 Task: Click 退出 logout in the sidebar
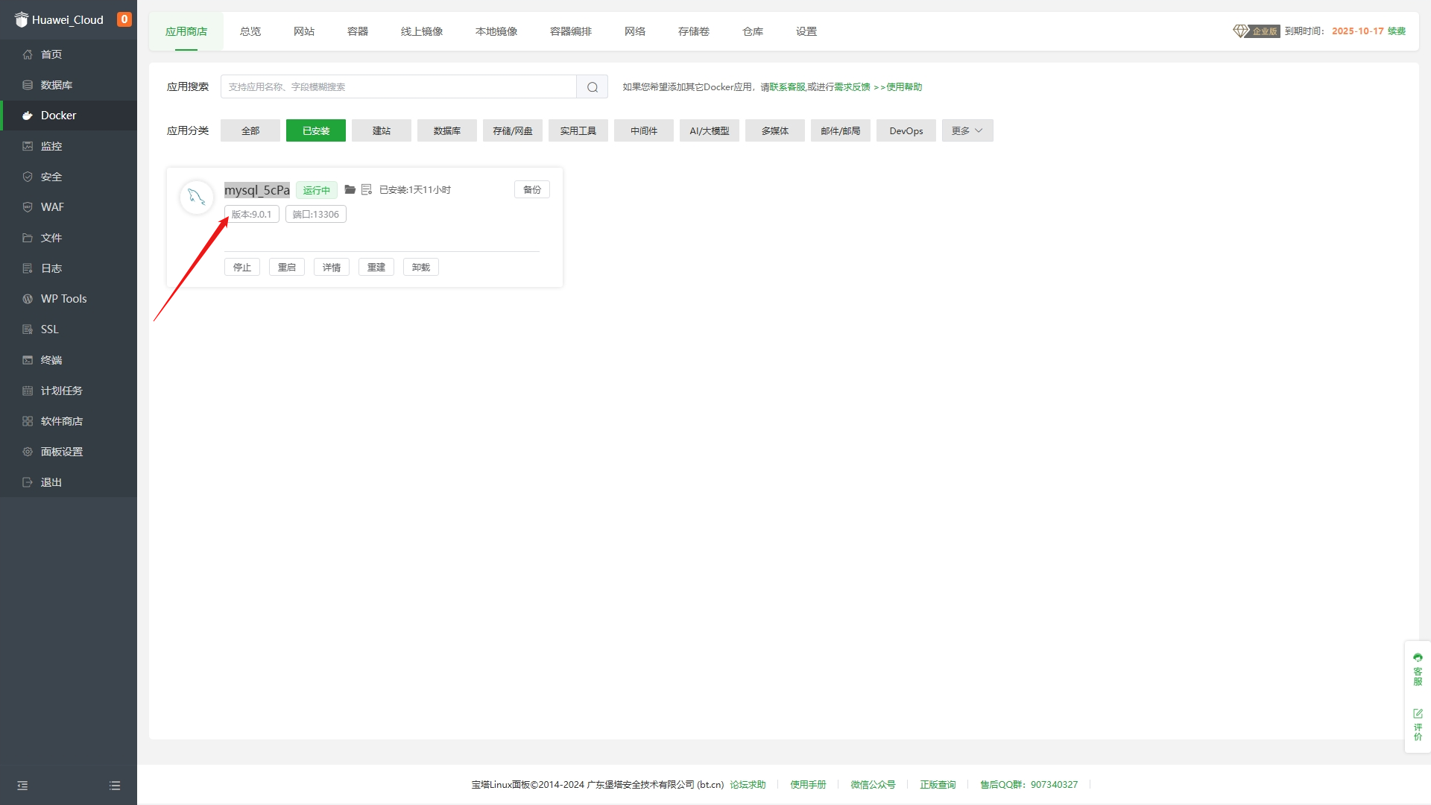tap(69, 482)
